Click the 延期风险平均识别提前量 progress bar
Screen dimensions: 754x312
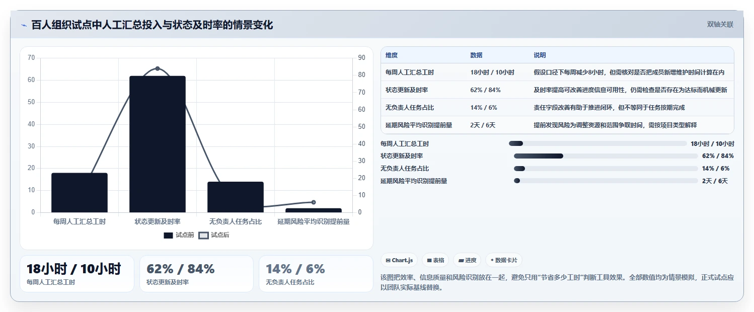pyautogui.click(x=606, y=181)
